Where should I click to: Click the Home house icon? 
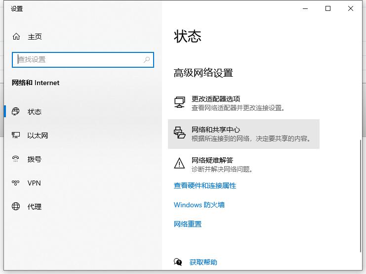click(16, 37)
